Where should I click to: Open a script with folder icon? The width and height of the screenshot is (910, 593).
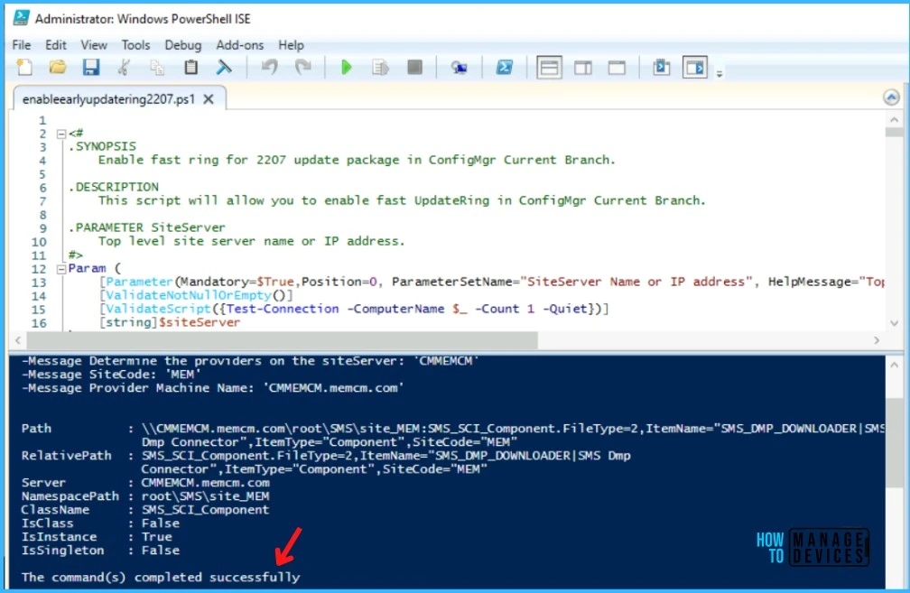tap(58, 68)
